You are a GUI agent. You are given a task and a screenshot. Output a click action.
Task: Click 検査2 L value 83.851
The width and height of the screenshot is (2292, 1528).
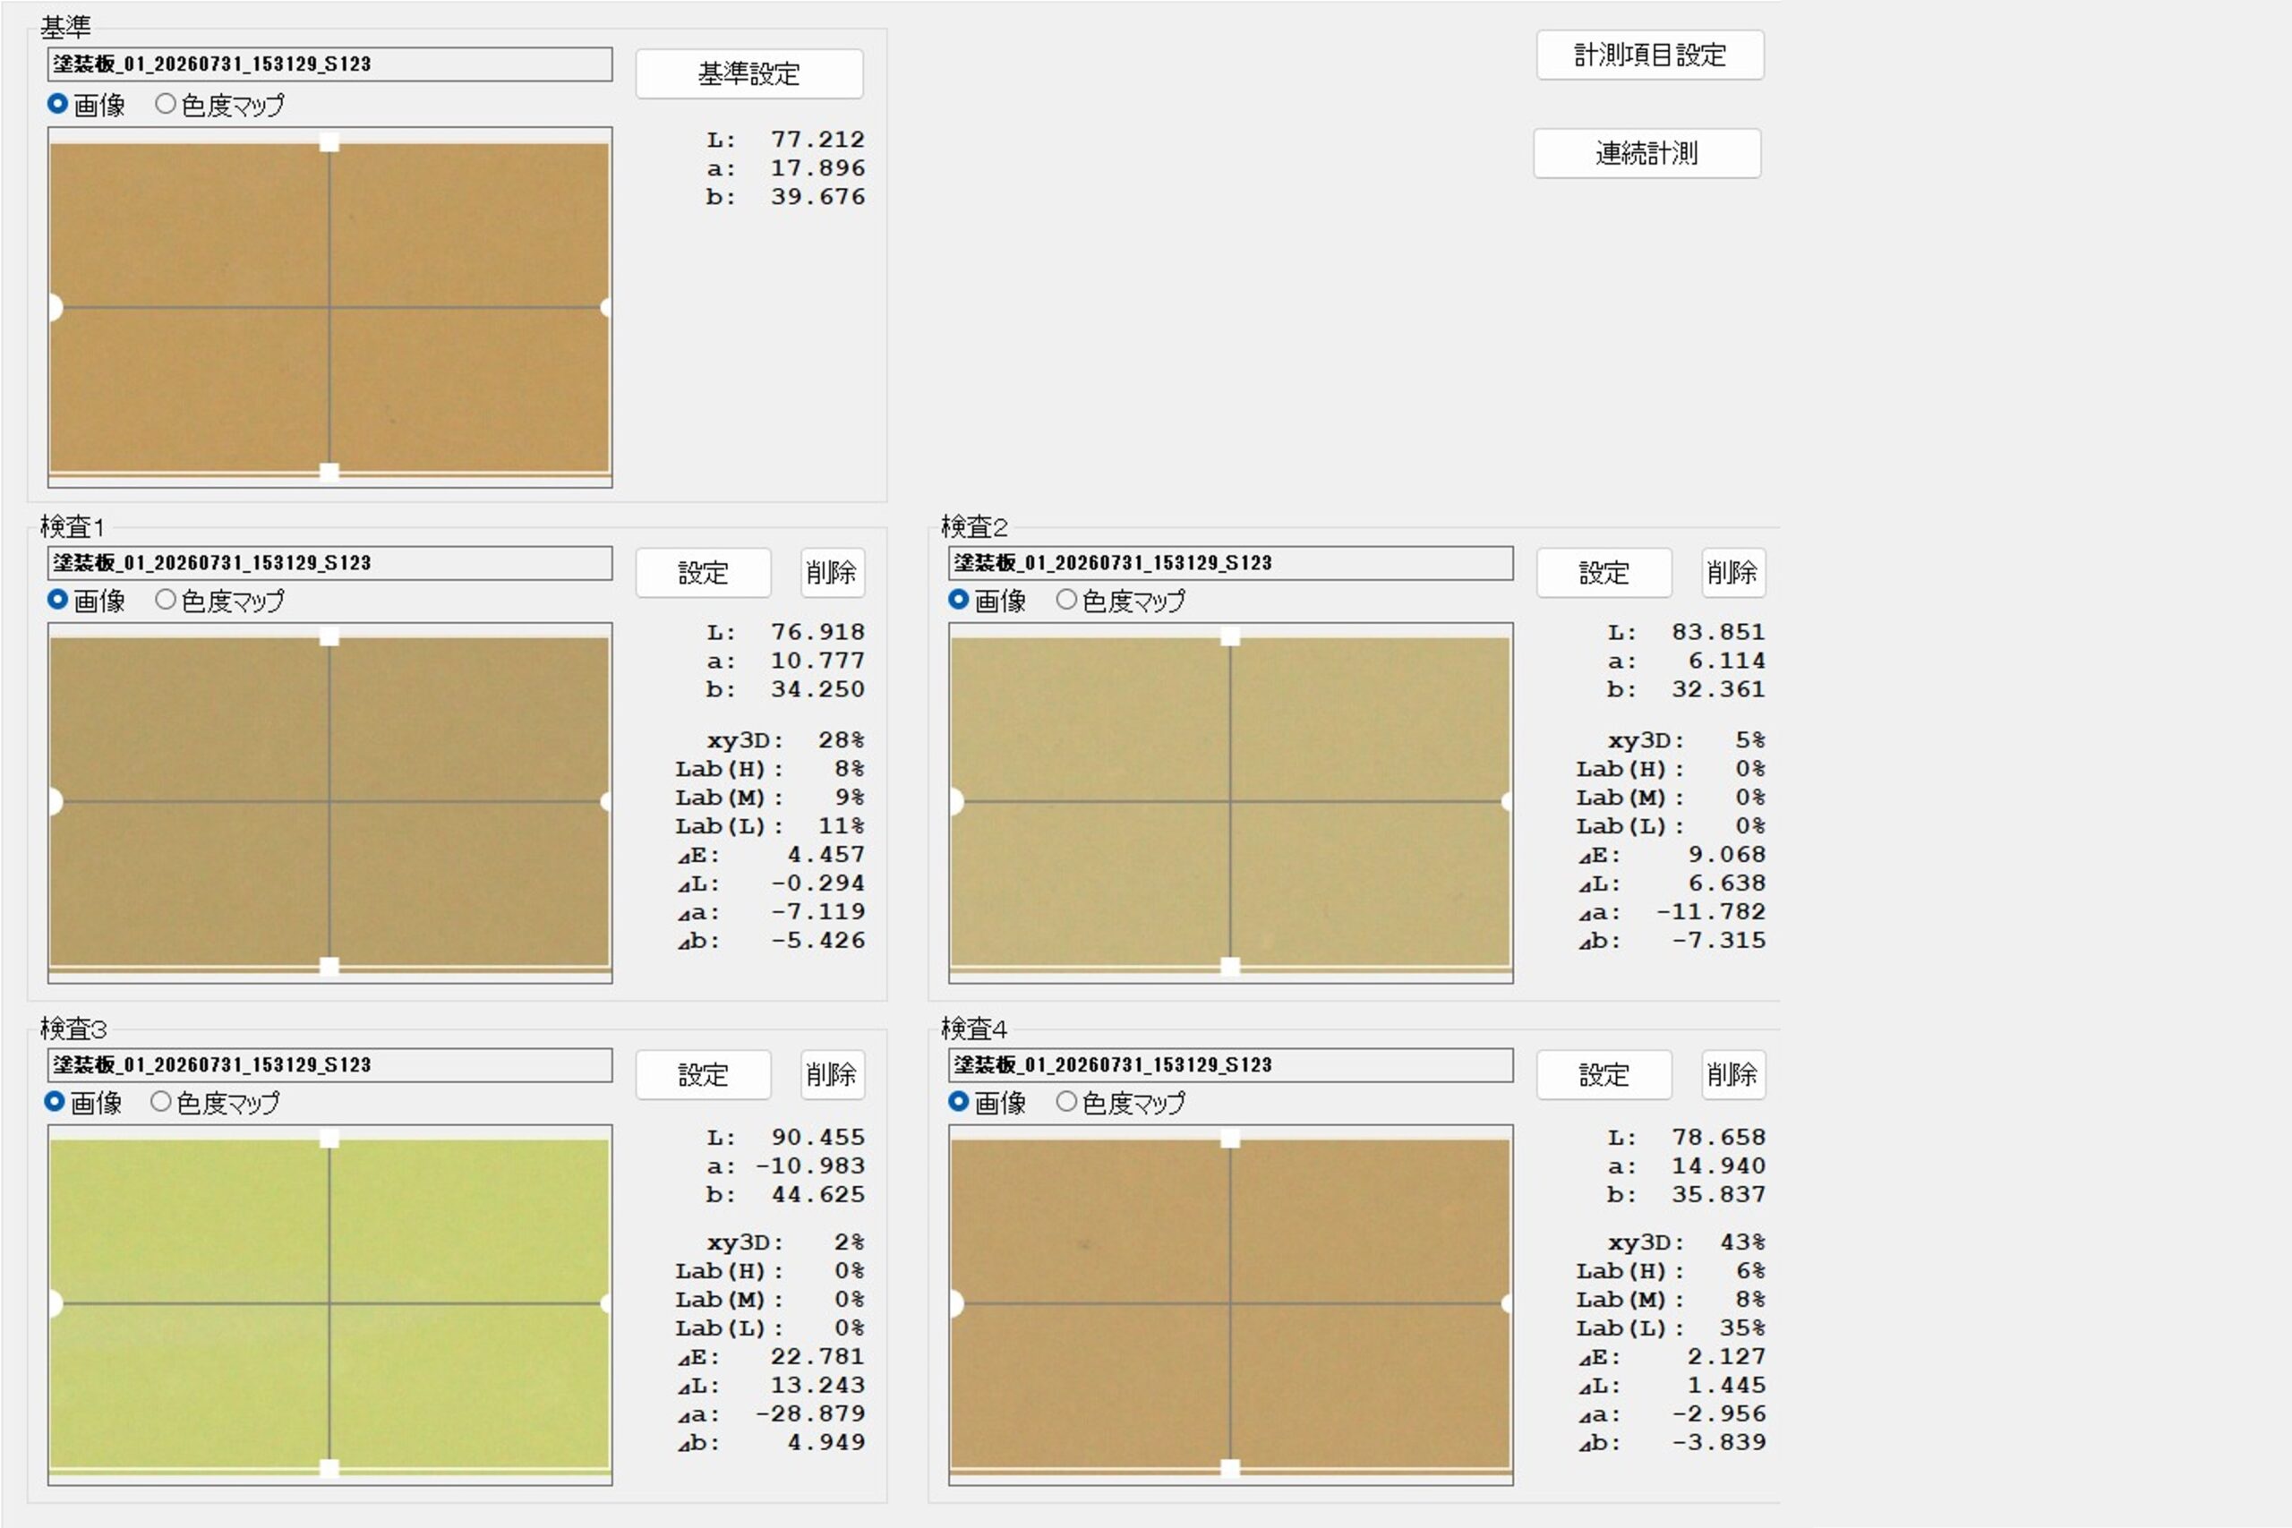click(x=1719, y=631)
